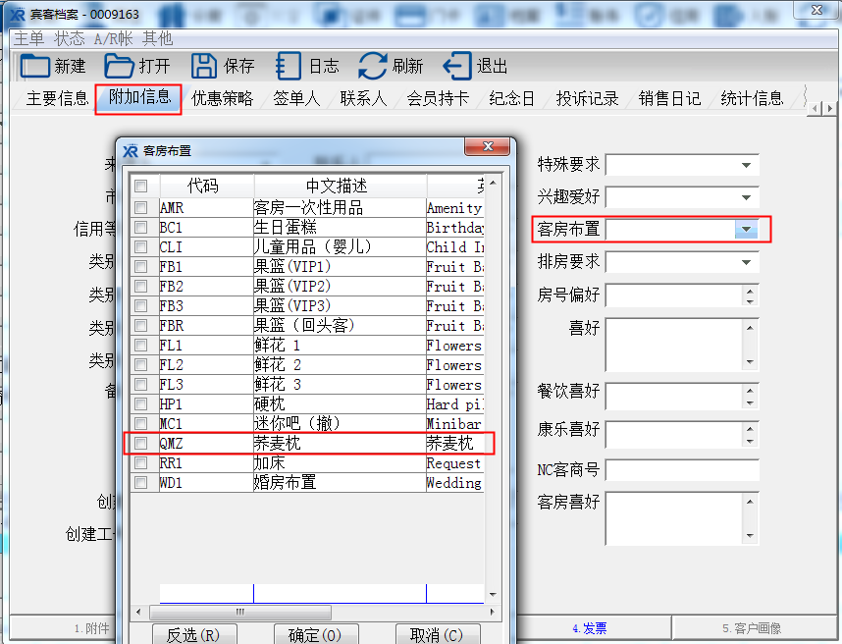Expand the 排房要求 dropdown
The image size is (842, 644).
(747, 262)
